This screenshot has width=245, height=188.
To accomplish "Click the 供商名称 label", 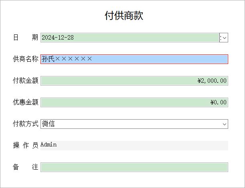I will 26,59.
